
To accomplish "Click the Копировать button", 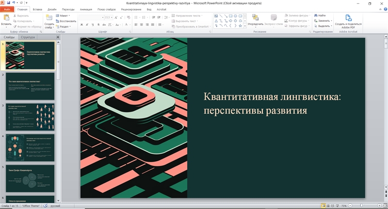I will click(x=23, y=21).
